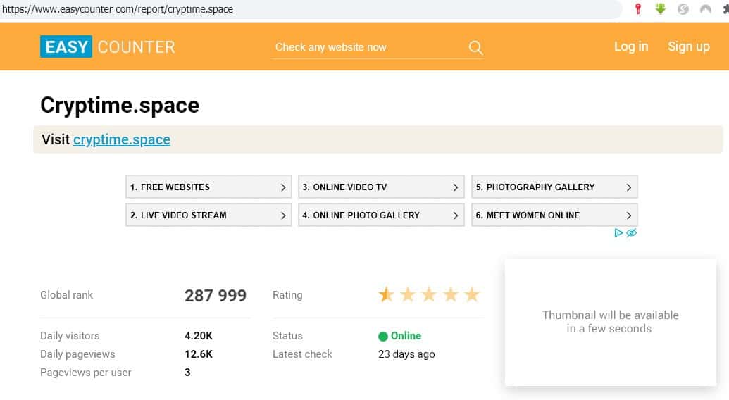The image size is (729, 400).
Task: Click the website thumbnail placeholder
Action: 610,322
